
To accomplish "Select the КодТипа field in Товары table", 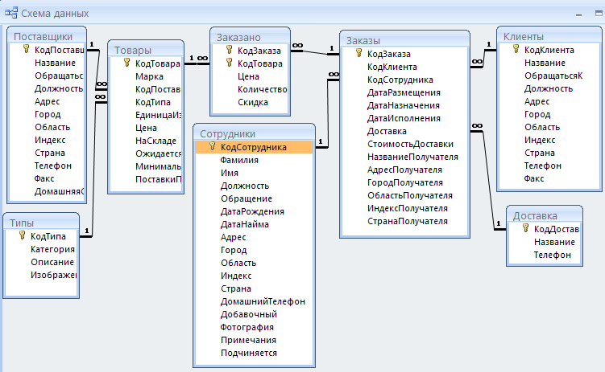I will click(x=153, y=102).
